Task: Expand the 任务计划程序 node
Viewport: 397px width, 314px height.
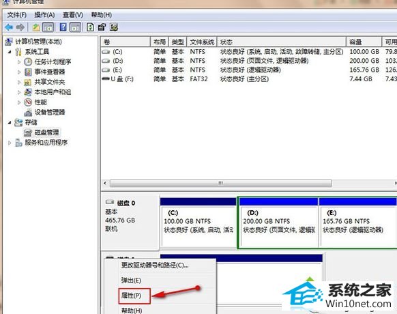Action: click(19, 62)
